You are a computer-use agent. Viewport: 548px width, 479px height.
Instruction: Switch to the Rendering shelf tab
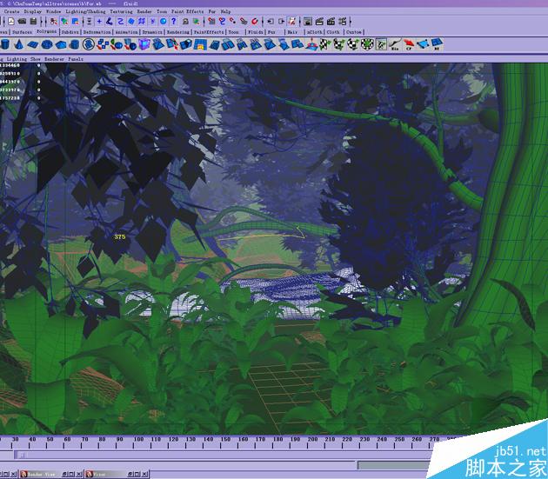(x=178, y=32)
